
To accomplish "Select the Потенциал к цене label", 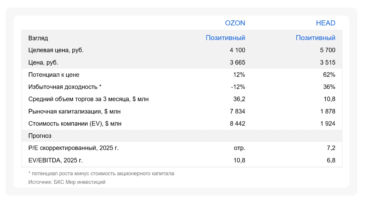I will 54,75.
